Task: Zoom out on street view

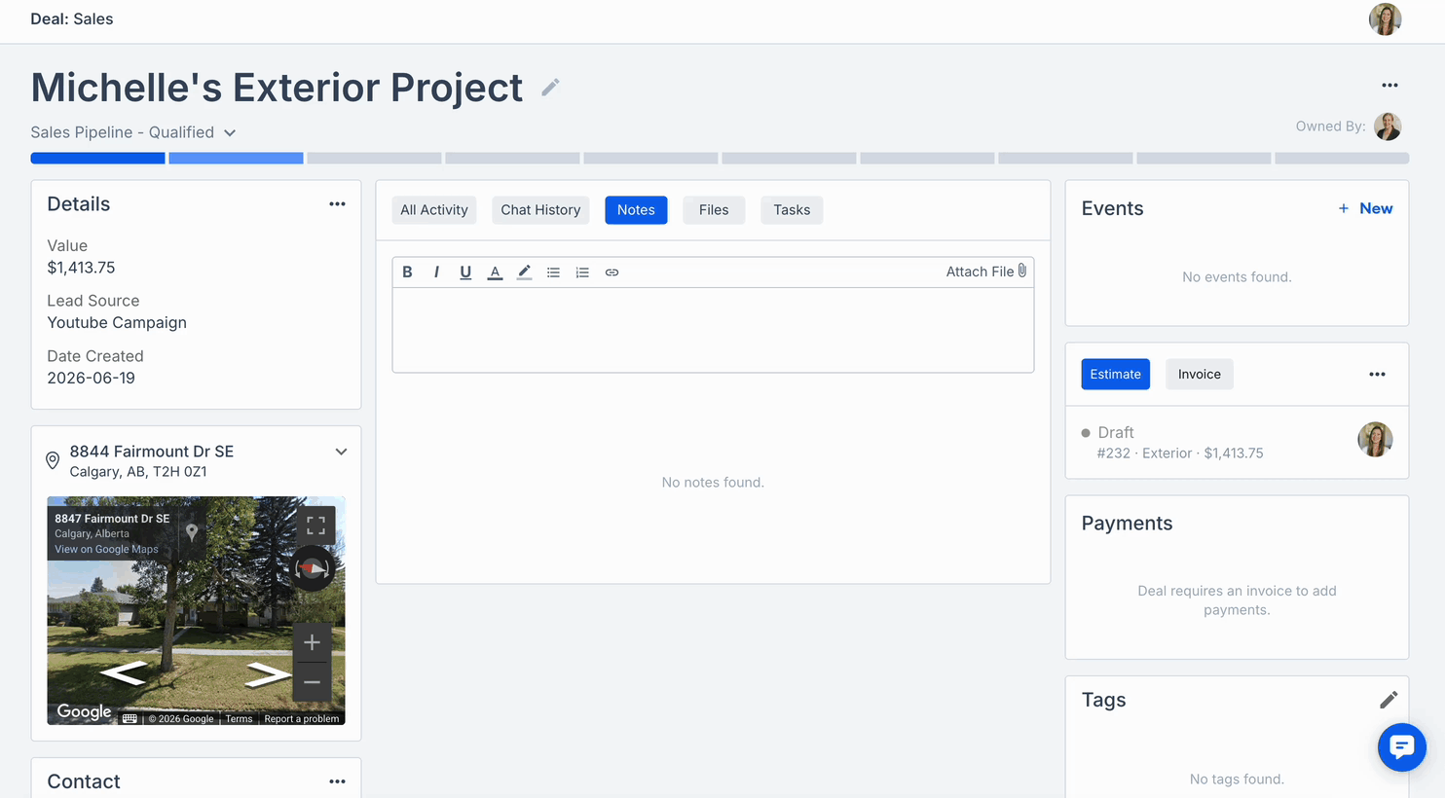Action: pyautogui.click(x=312, y=682)
